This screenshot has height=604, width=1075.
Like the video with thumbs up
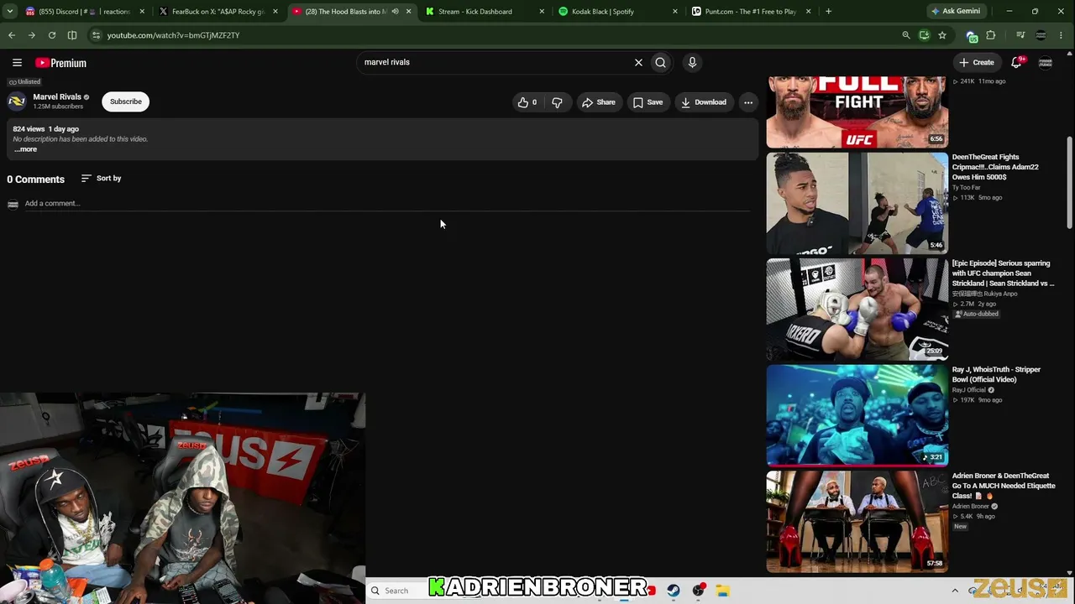(x=527, y=102)
